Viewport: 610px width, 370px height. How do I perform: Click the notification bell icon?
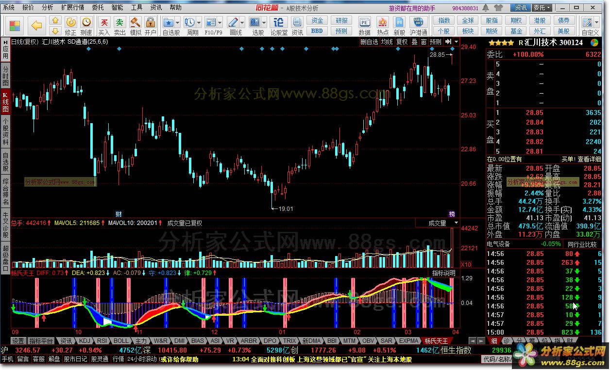pos(485,8)
